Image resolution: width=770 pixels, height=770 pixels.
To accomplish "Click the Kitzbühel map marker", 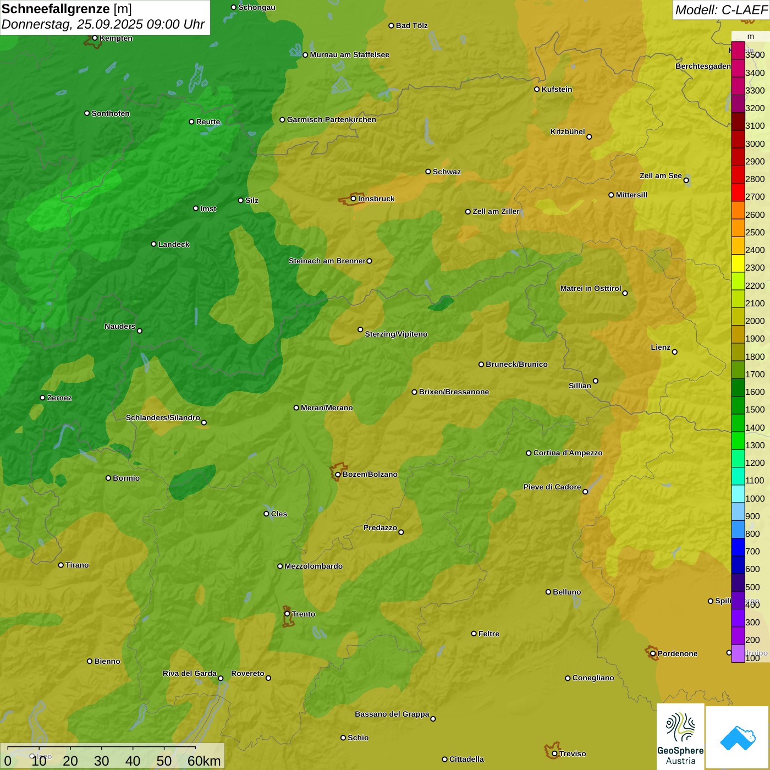I will point(589,136).
